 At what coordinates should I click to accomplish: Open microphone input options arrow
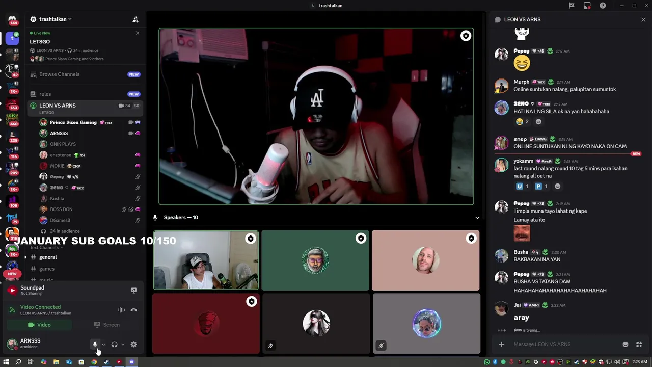103,345
